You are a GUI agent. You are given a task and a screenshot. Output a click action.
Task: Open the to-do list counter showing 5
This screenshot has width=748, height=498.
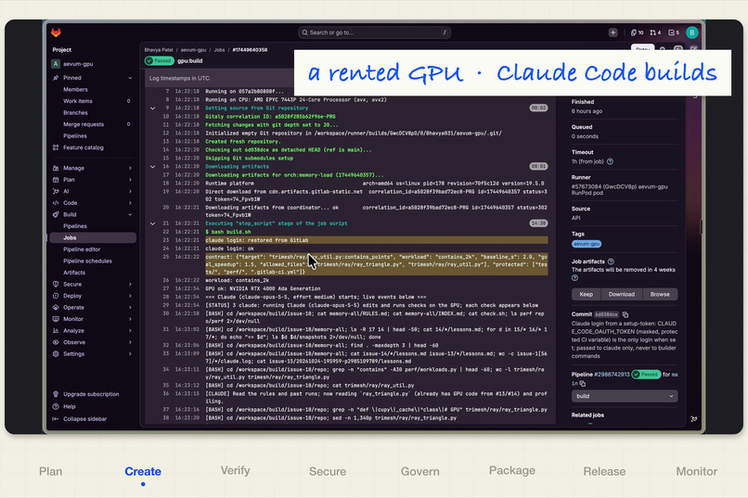click(674, 32)
